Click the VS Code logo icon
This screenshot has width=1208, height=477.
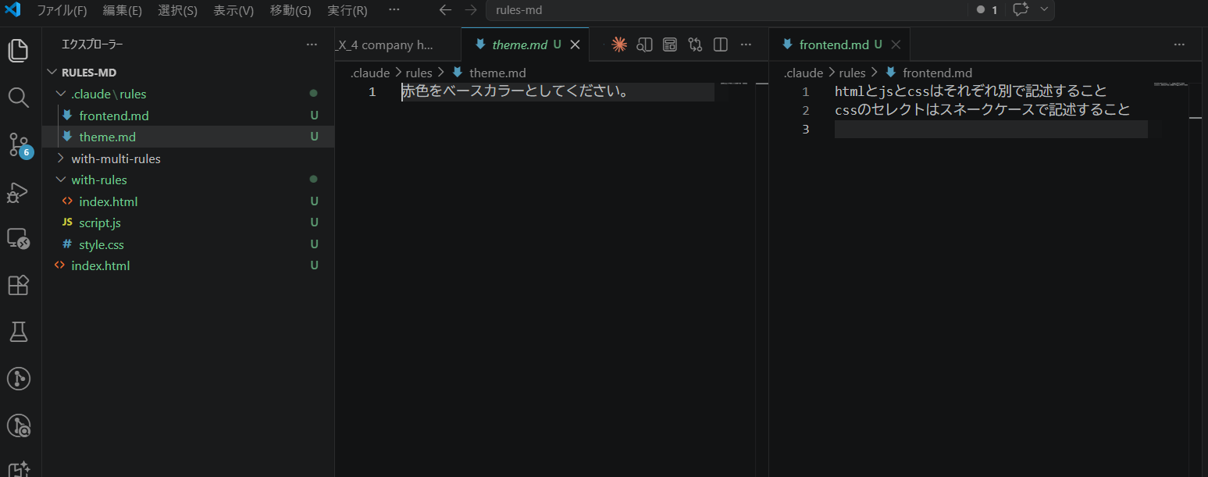(12, 10)
